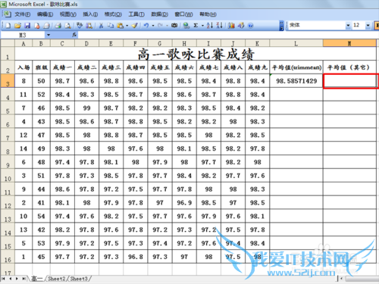379x284 pixels.
Task: Open the 帮助(H) menu
Action: coord(208,14)
